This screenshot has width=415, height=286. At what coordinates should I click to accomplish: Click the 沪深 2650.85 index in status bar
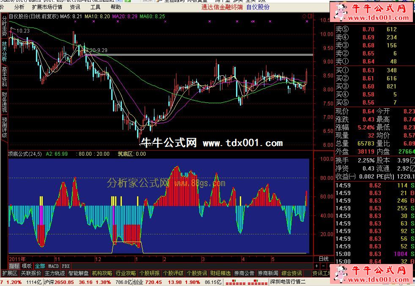click(x=59, y=282)
